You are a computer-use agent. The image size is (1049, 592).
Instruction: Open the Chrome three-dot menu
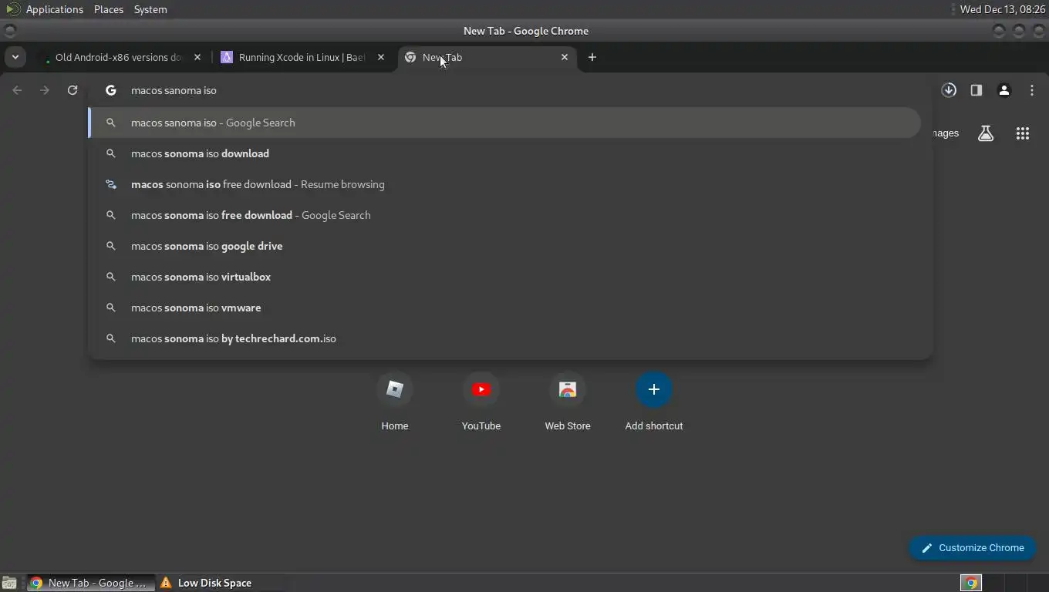click(1032, 90)
